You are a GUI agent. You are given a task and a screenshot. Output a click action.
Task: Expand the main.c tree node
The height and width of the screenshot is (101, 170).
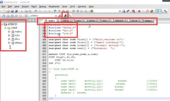[x=9, y=32]
